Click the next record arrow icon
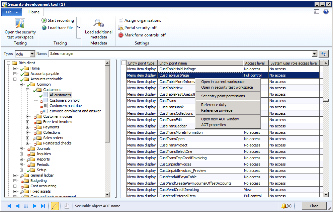 35,206
